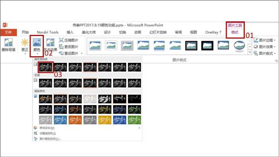This screenshot has height=157, width=279.
Task: Select the solid orange recolor swatch
Action: (75, 120)
